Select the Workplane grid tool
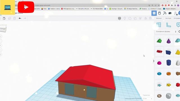 point(159,25)
